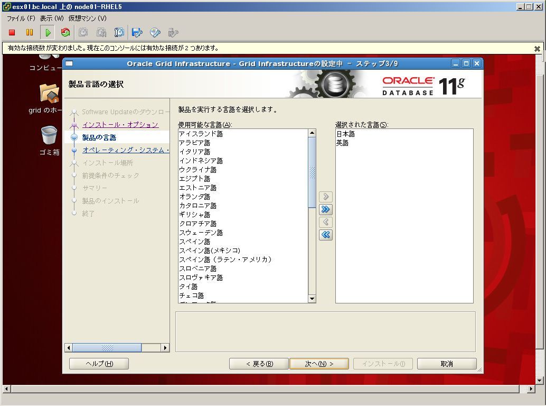The image size is (546, 406).
Task: Select ウクライナ語 in available languages
Action: pos(243,170)
